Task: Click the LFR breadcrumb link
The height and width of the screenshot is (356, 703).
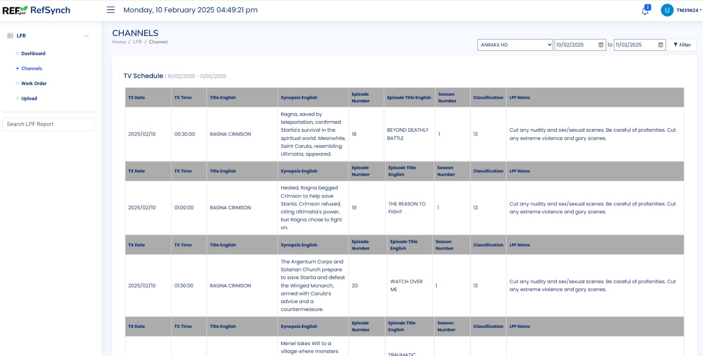Action: pyautogui.click(x=137, y=42)
